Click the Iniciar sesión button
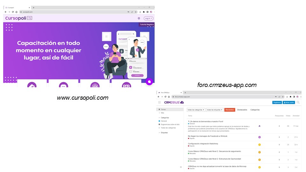Screen dimensions: 306x172 pos(289,102)
